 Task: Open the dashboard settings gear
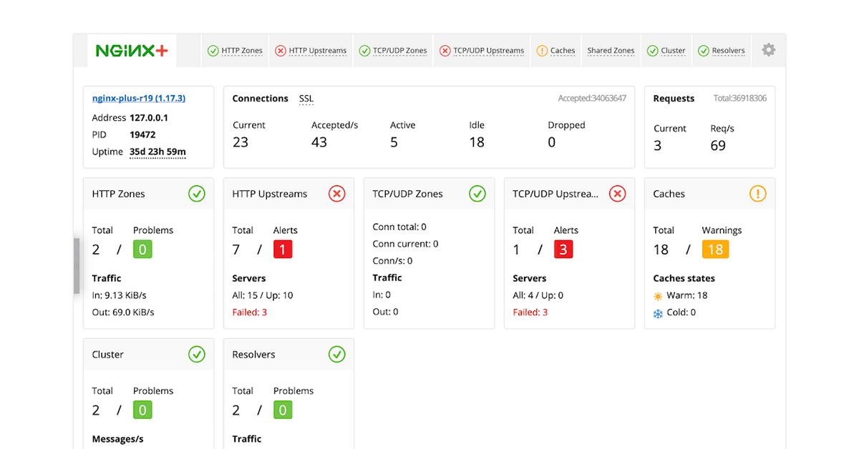[768, 50]
